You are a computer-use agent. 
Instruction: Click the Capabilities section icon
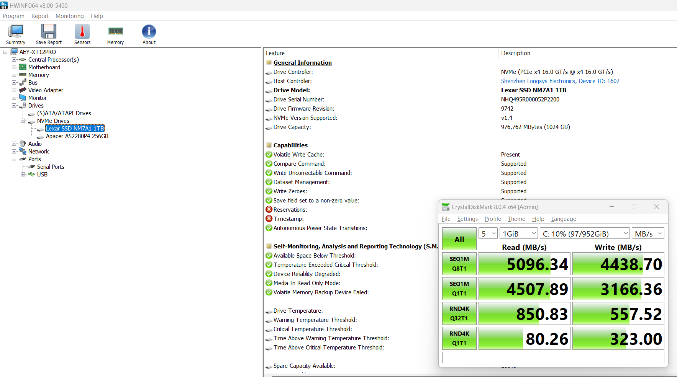click(269, 145)
